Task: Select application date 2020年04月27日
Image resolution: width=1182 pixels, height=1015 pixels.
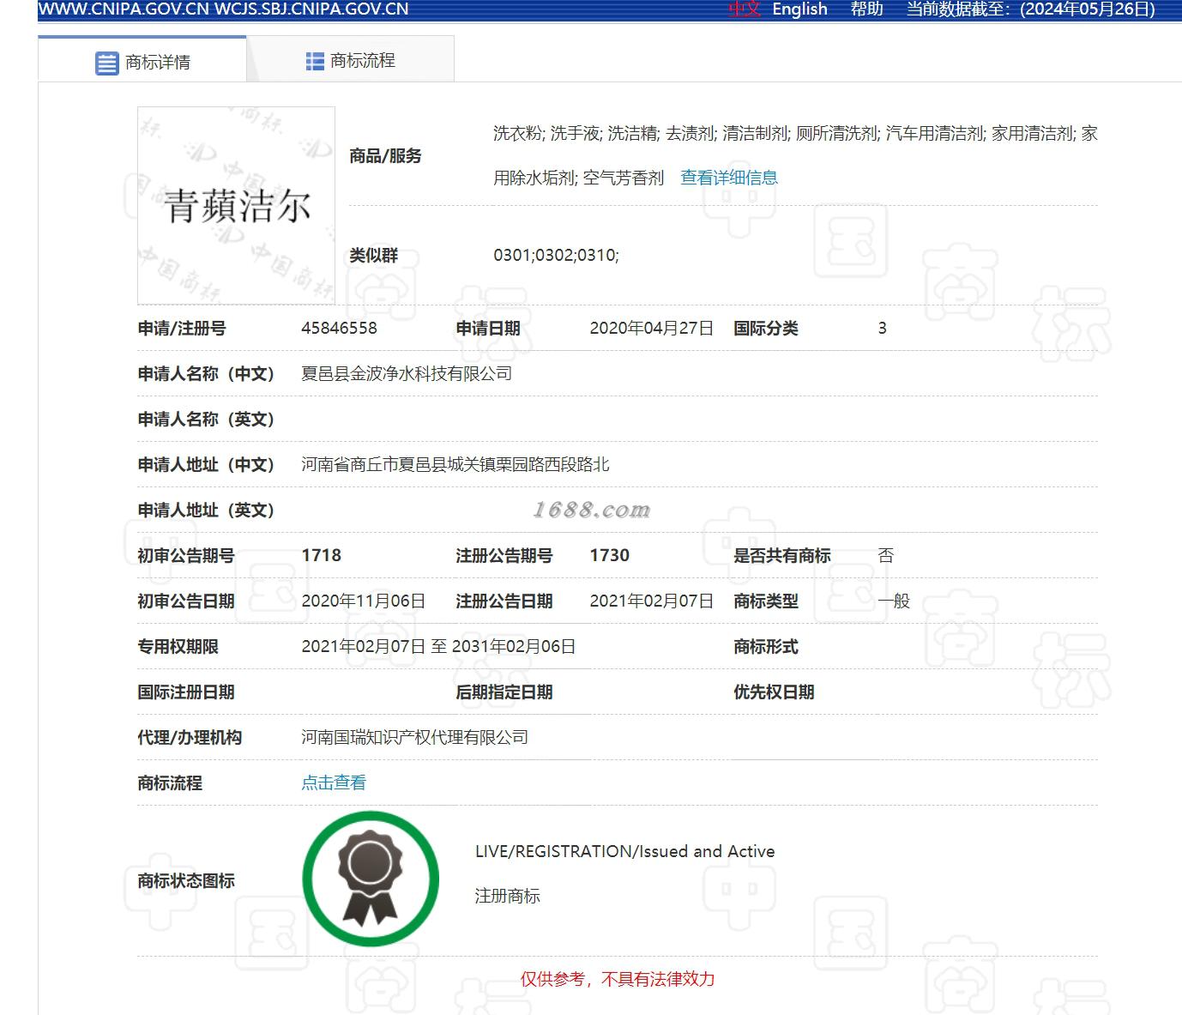Action: [651, 328]
